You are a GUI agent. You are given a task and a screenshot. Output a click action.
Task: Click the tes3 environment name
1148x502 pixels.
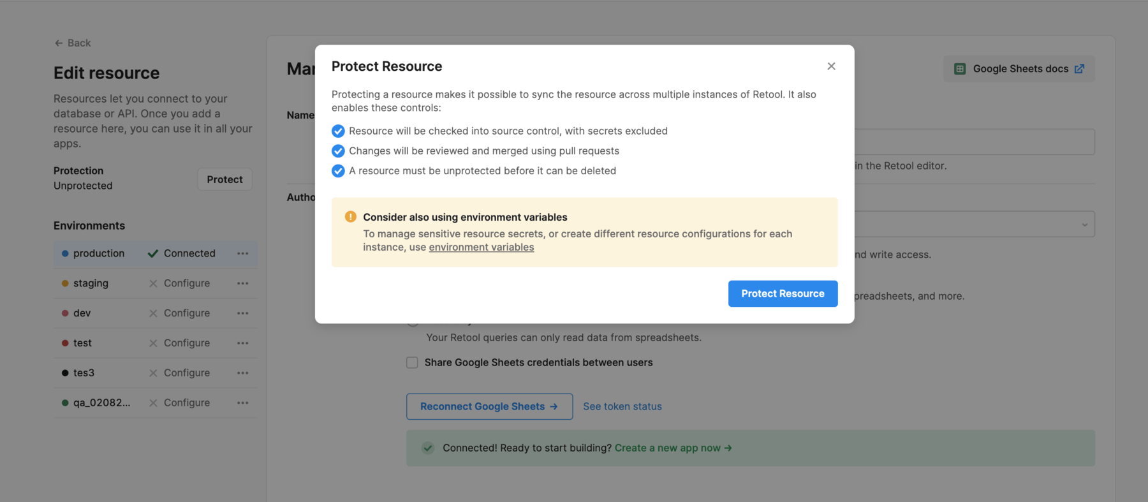pos(84,373)
